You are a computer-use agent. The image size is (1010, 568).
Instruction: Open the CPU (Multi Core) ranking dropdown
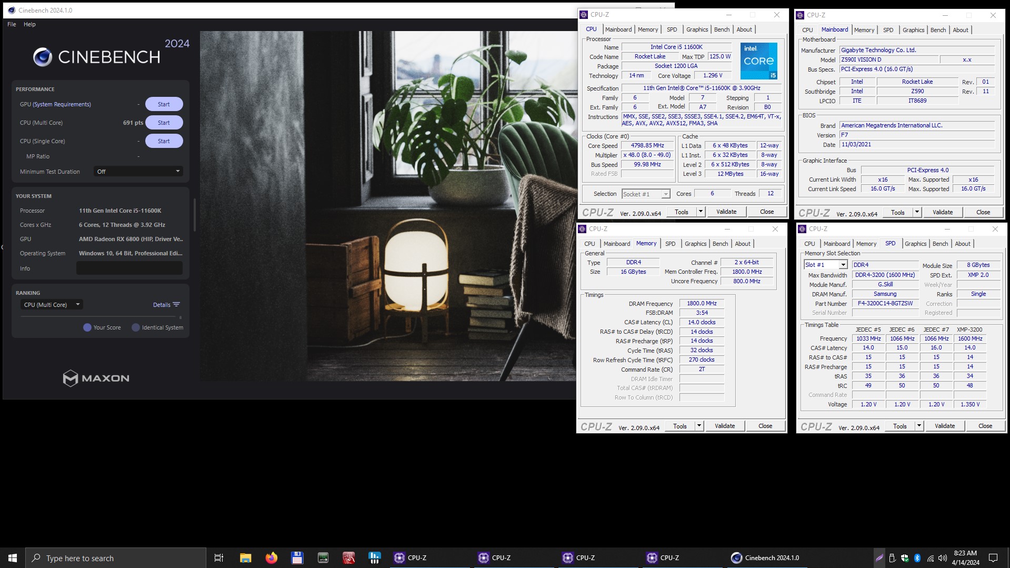(52, 305)
